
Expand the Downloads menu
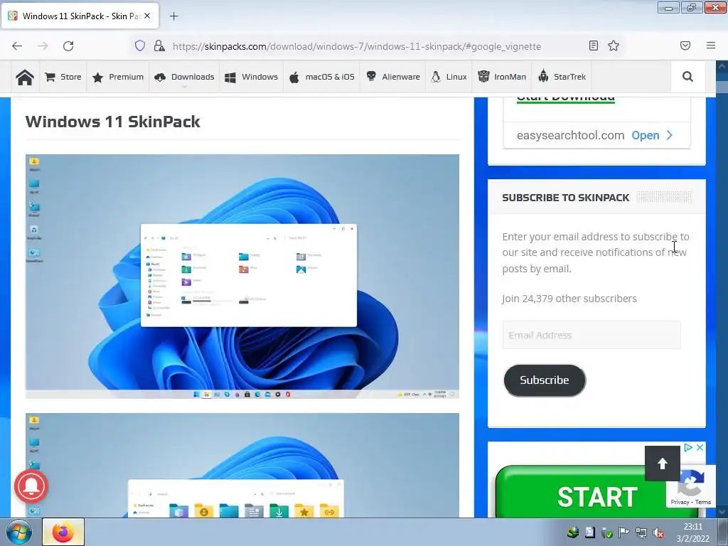coord(184,77)
